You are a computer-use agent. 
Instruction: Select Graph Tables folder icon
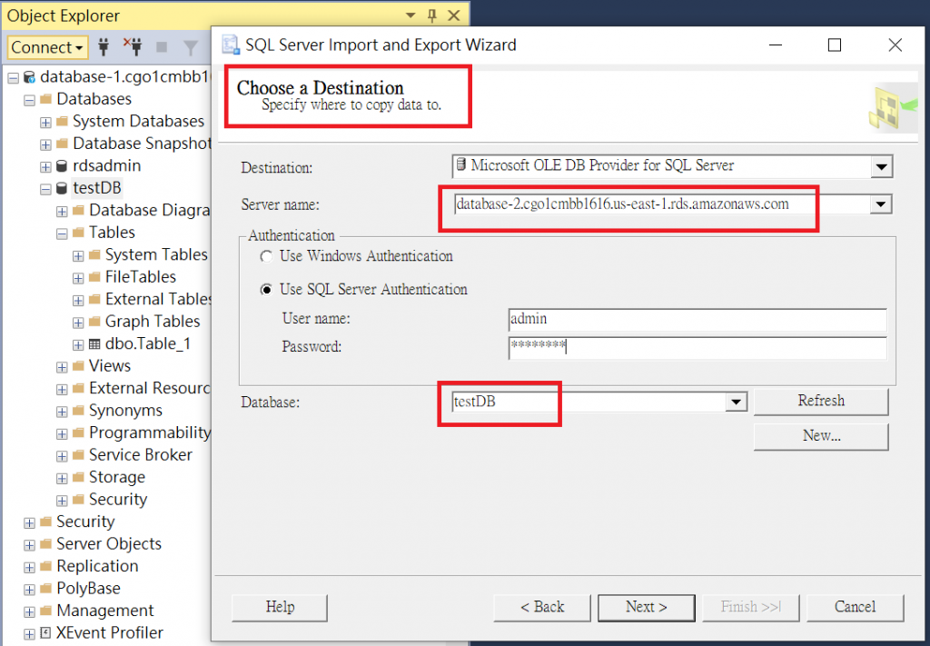pyautogui.click(x=94, y=322)
